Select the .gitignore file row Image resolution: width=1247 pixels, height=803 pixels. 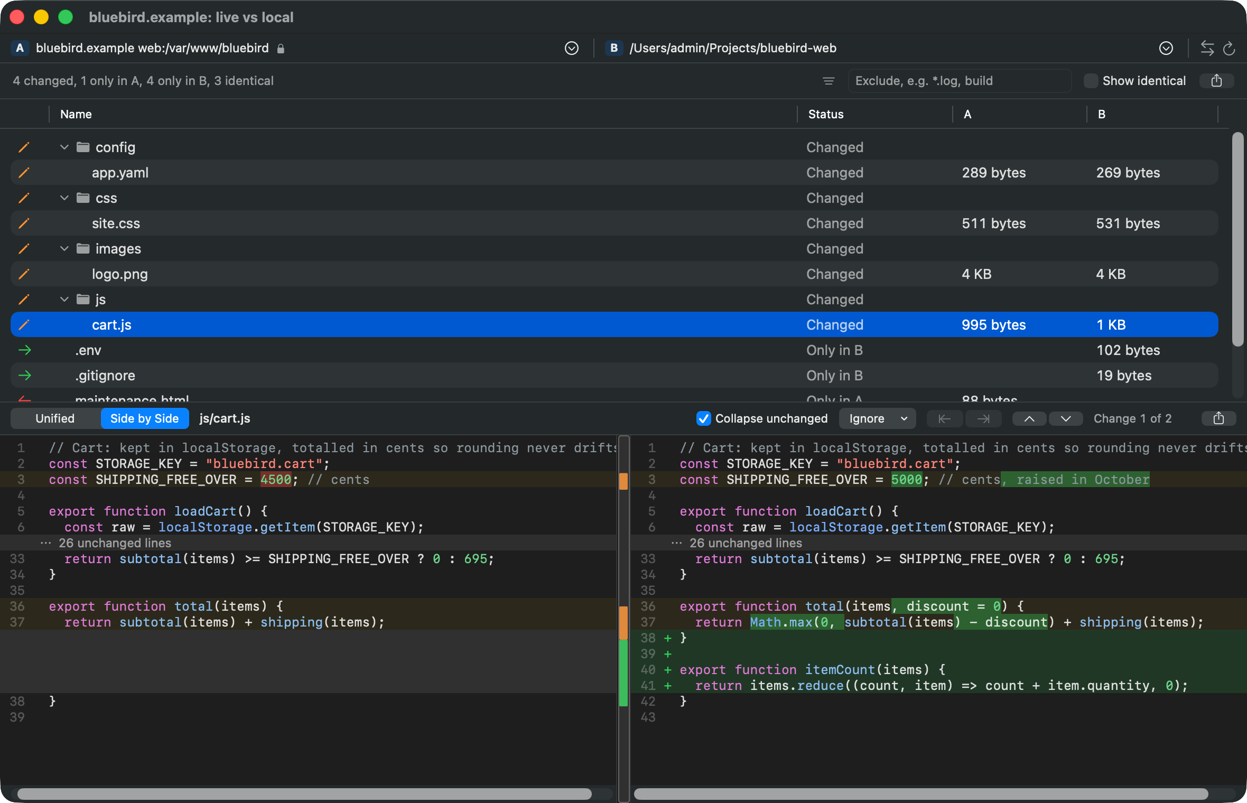click(614, 375)
